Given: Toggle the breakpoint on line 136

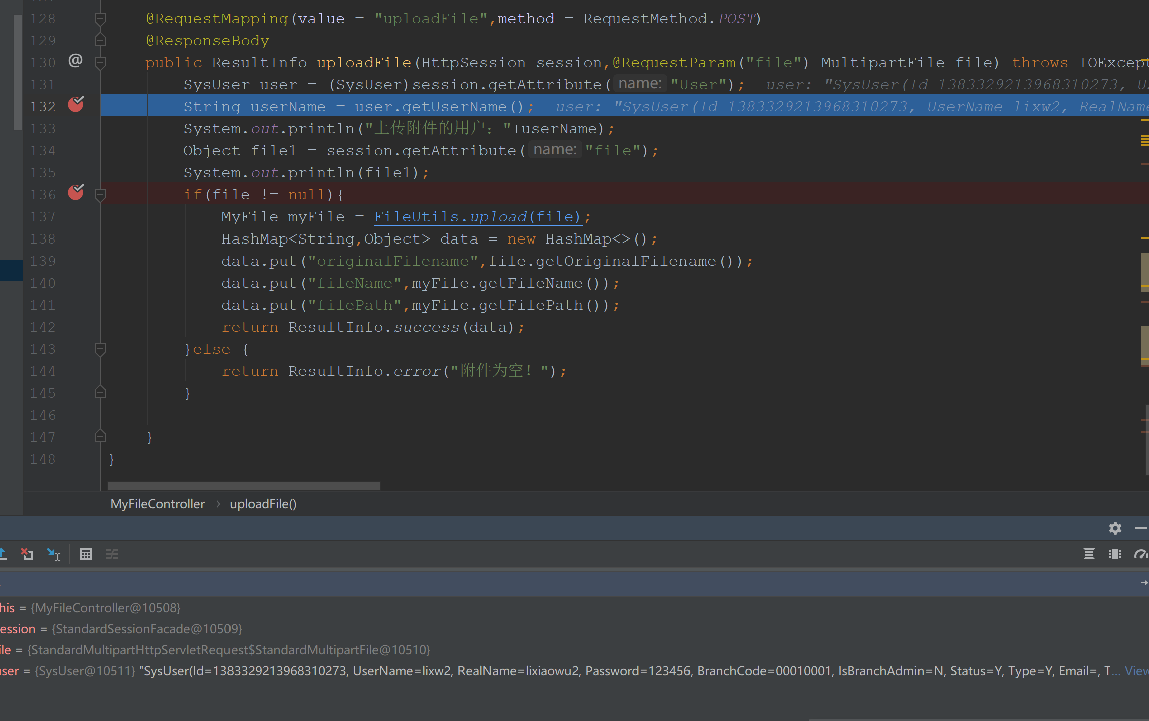Looking at the screenshot, I should click(76, 193).
